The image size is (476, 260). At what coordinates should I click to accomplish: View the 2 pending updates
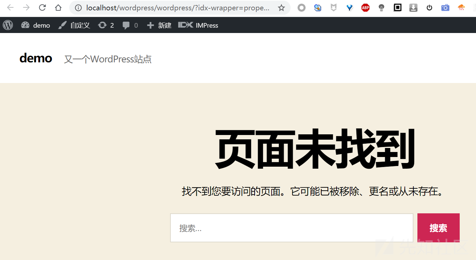pyautogui.click(x=106, y=25)
